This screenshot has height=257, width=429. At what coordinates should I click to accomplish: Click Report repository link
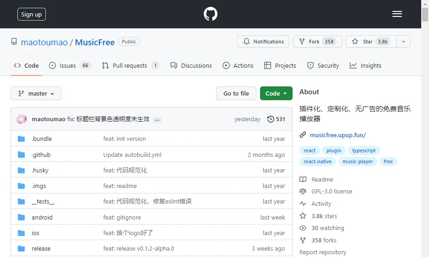tap(323, 252)
